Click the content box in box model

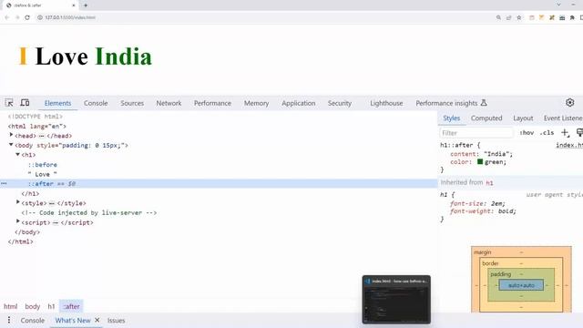(x=521, y=285)
